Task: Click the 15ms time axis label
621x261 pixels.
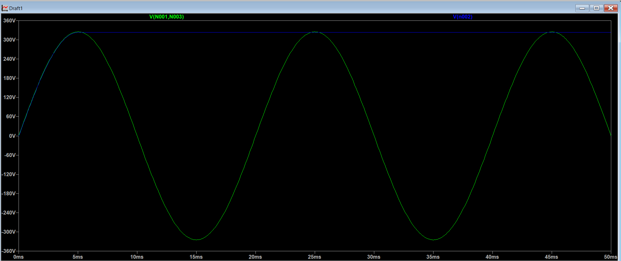Action: click(196, 257)
